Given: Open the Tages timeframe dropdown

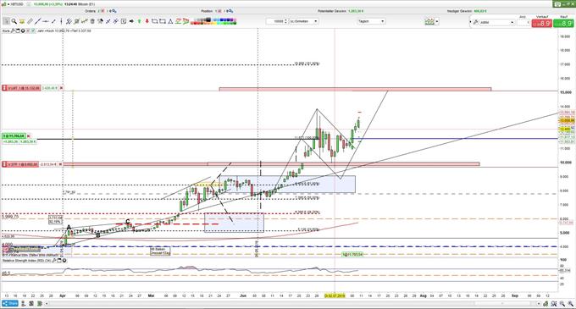Looking at the screenshot, I should pos(371,21).
